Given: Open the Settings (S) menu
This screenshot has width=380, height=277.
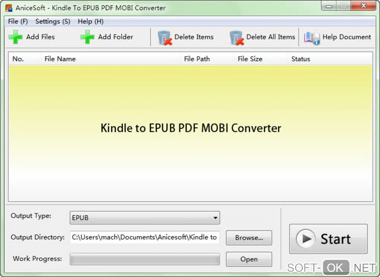Looking at the screenshot, I should coord(53,21).
